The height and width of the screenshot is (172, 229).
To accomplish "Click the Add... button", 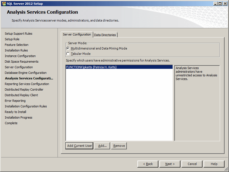I will [x=102, y=146].
